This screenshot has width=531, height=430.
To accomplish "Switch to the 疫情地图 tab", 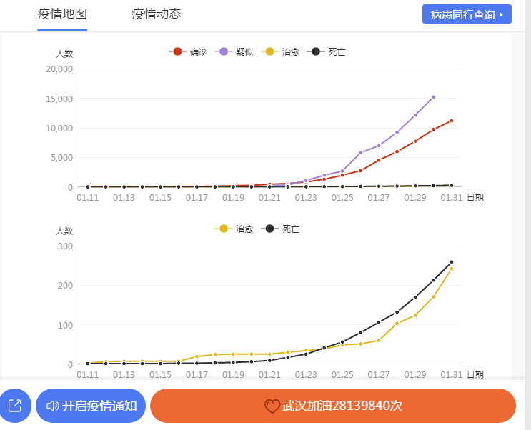I will coord(62,14).
